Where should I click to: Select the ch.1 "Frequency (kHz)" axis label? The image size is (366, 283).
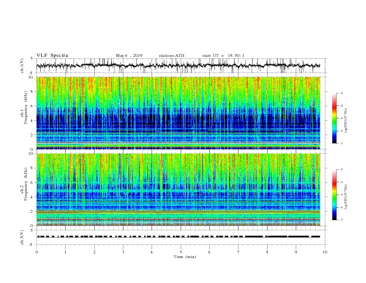pyautogui.click(x=26, y=106)
